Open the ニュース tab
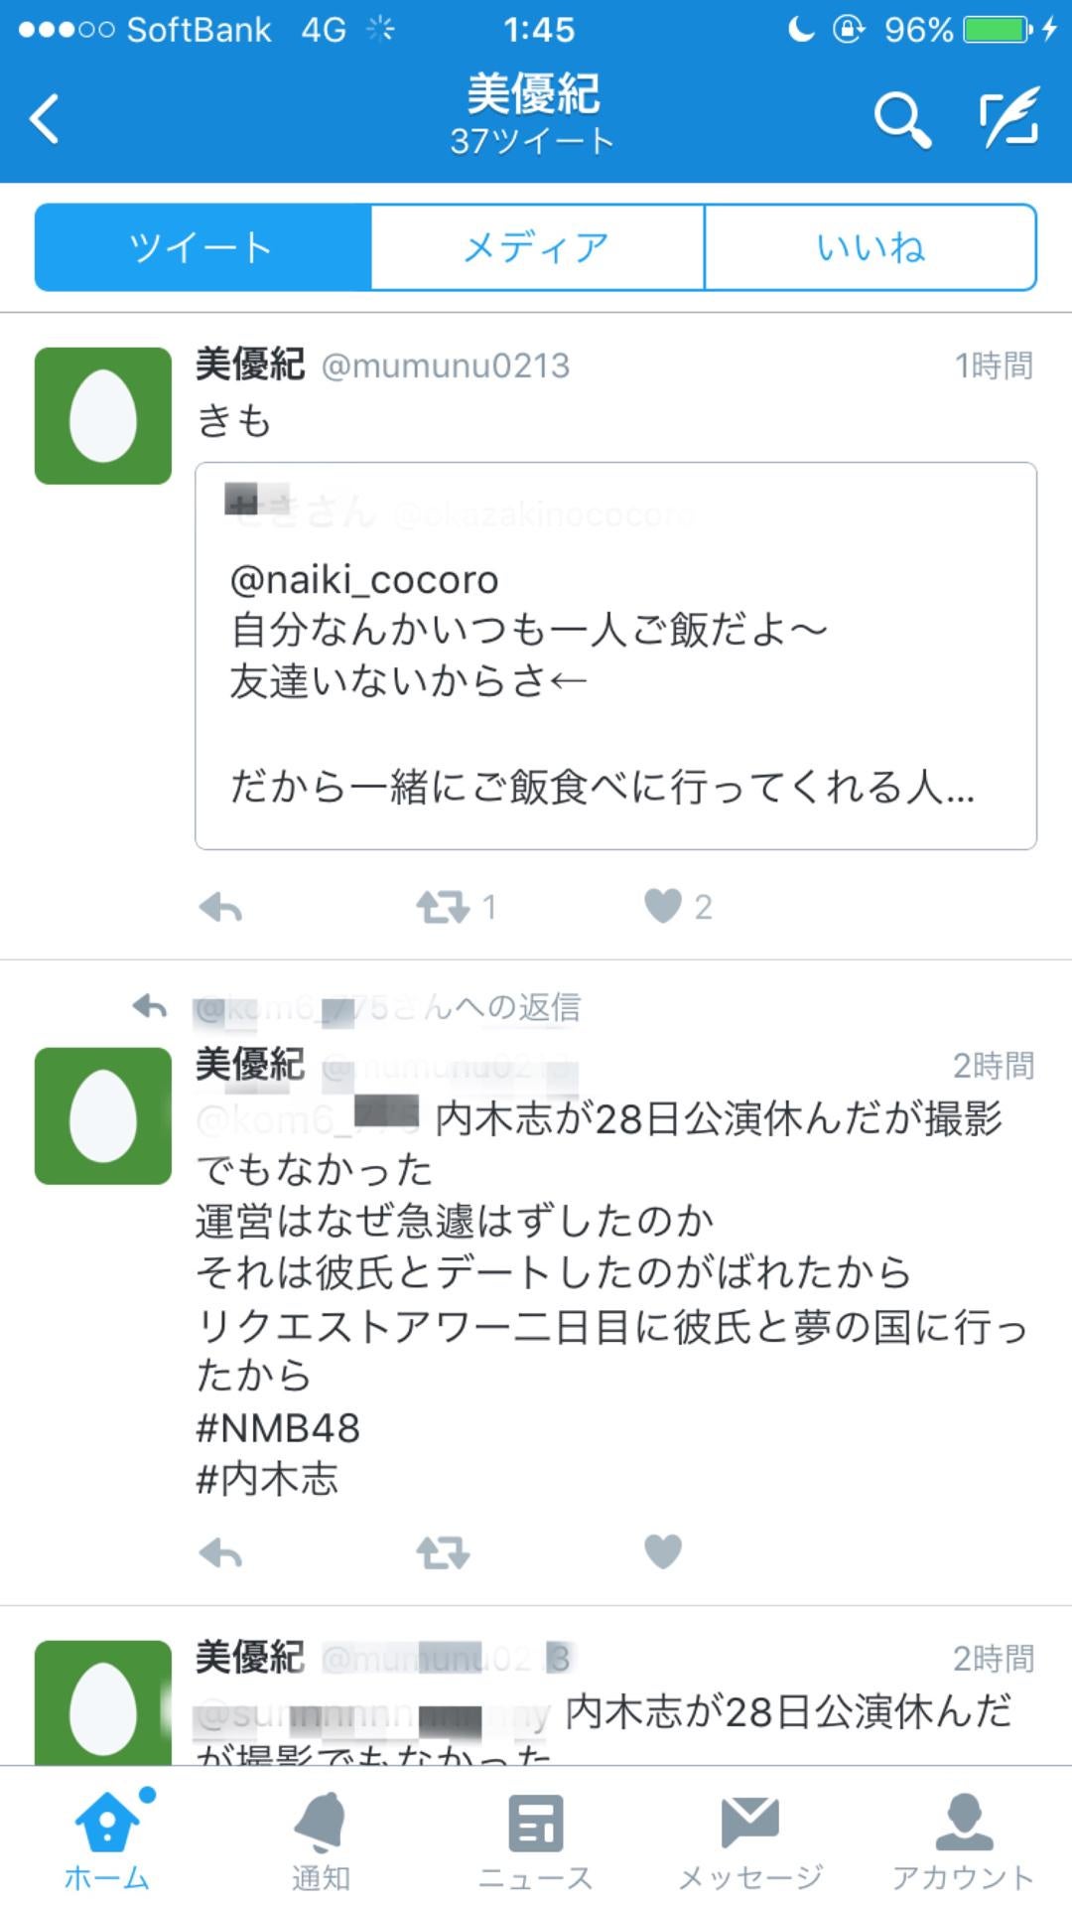The width and height of the screenshot is (1072, 1907). tap(535, 1841)
